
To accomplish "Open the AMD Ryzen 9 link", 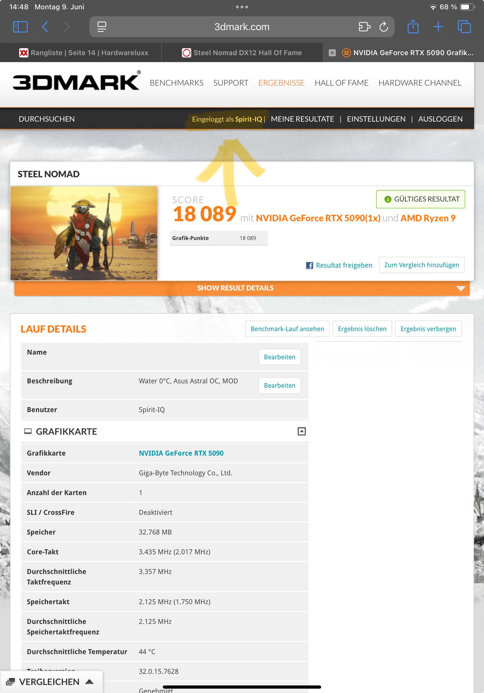I will pos(428,218).
